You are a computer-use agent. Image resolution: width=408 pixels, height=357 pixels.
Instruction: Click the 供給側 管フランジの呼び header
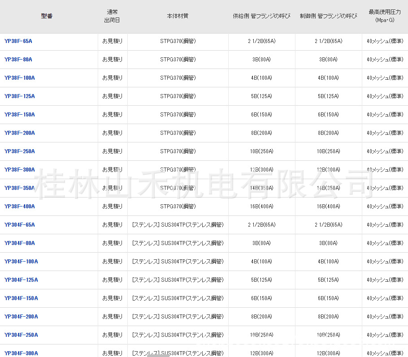coord(261,16)
